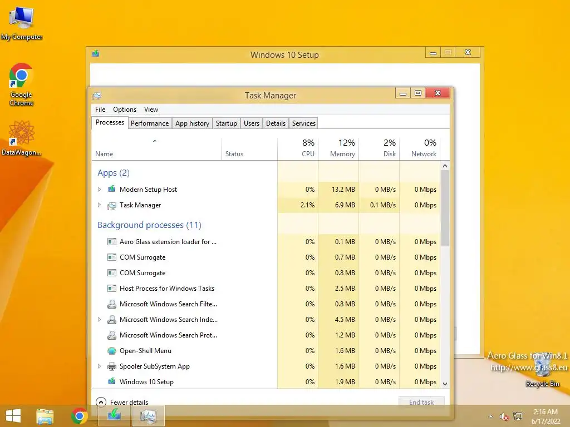570x427 pixels.
Task: Switch to the Performance tab
Action: [150, 123]
